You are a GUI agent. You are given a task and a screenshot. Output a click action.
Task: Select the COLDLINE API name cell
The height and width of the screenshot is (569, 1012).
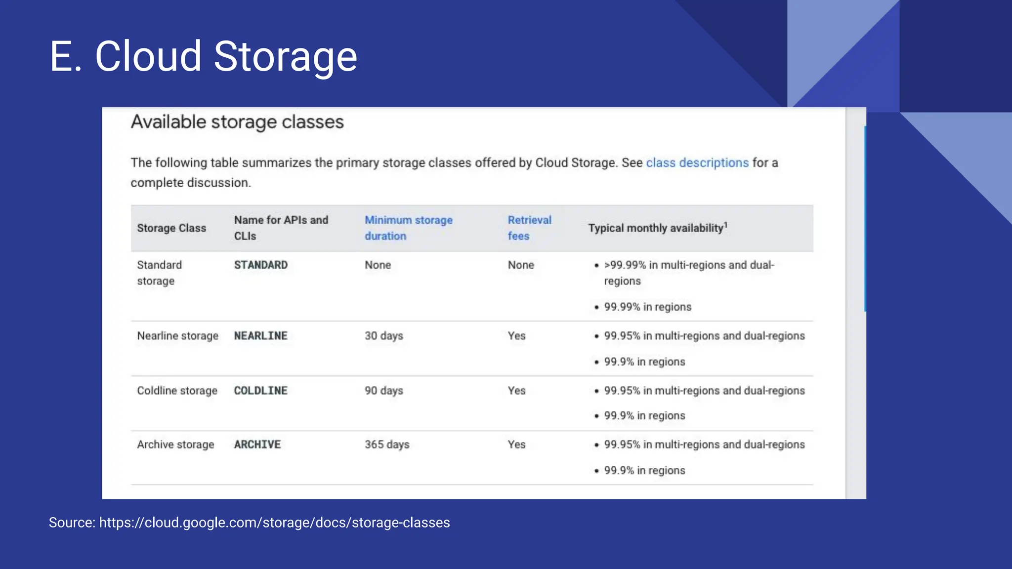click(261, 391)
